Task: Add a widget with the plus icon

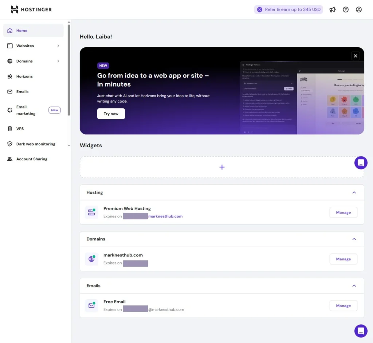Action: click(x=222, y=167)
